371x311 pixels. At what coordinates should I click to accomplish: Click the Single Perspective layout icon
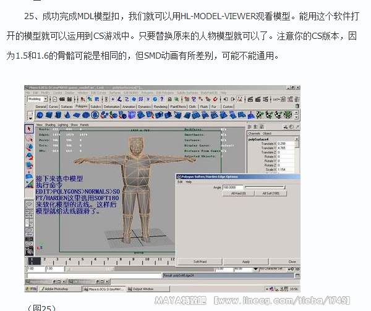(29, 204)
